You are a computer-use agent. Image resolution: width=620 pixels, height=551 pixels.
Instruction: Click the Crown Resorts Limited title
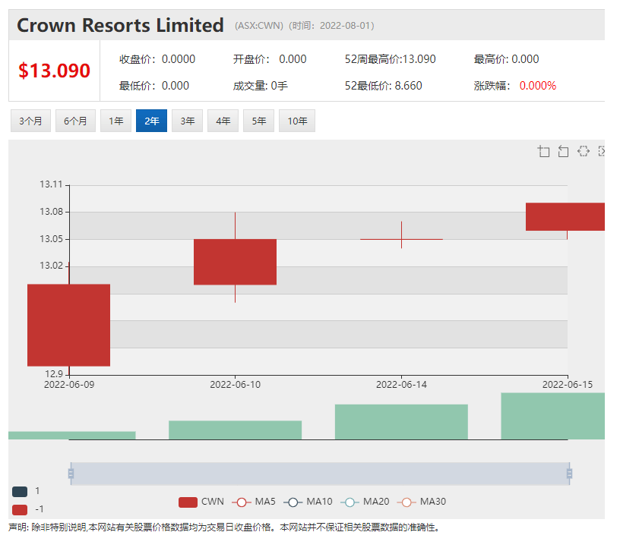[x=120, y=25]
